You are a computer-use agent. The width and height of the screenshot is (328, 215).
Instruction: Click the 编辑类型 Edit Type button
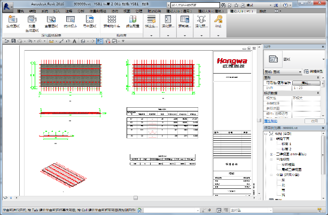314,71
